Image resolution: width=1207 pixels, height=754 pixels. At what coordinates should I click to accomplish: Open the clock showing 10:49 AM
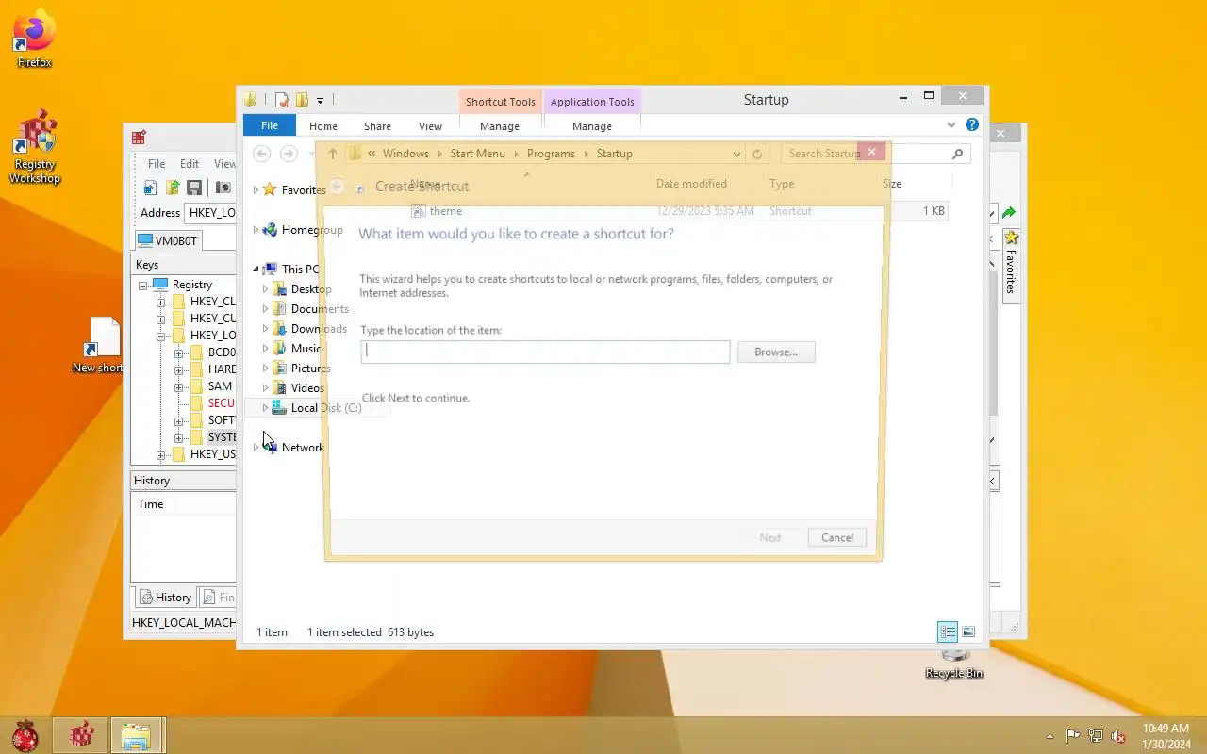click(x=1166, y=736)
